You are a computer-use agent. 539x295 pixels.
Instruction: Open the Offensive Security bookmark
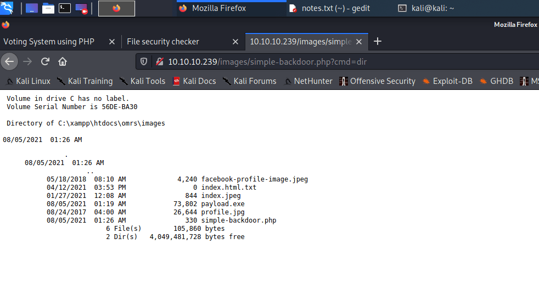[x=377, y=81]
